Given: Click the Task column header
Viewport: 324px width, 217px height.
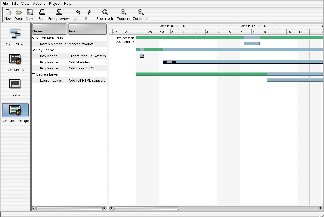Looking at the screenshot, I should click(87, 29).
